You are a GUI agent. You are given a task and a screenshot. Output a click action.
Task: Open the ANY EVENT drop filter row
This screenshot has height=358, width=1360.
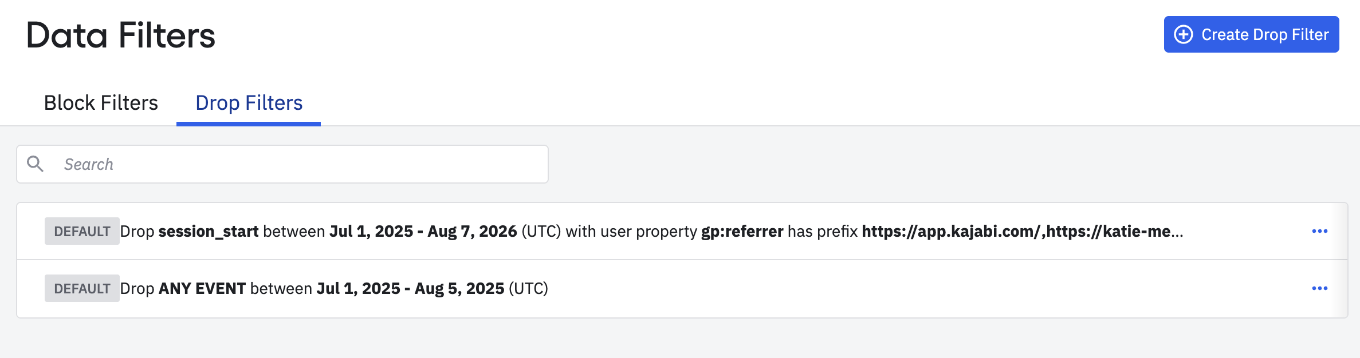[682, 289]
